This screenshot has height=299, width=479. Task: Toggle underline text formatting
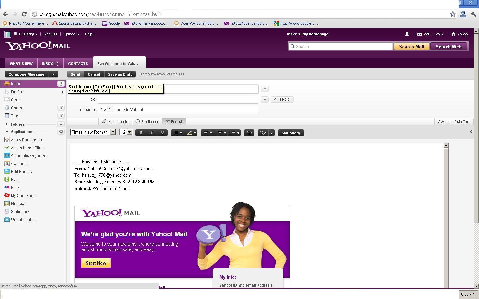[162, 133]
